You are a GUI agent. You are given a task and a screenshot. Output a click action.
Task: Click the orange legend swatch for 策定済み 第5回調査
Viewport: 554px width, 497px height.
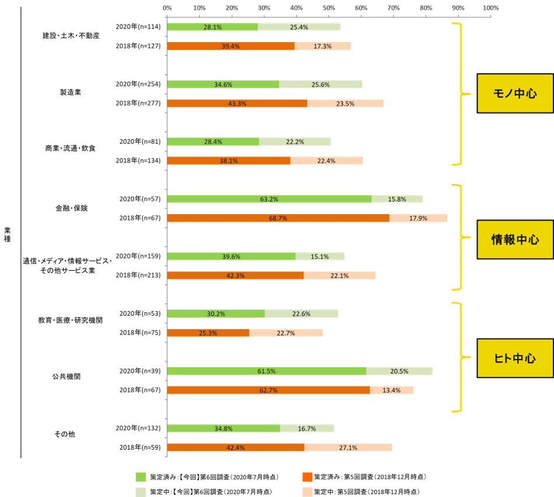click(x=308, y=477)
